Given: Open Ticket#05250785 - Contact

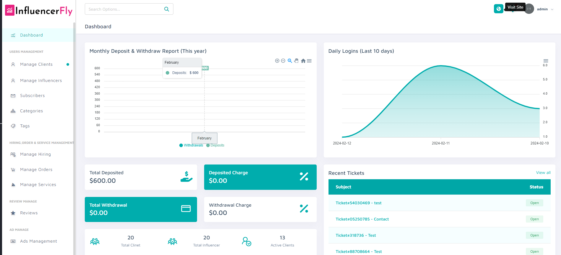Looking at the screenshot, I should click(362, 219).
